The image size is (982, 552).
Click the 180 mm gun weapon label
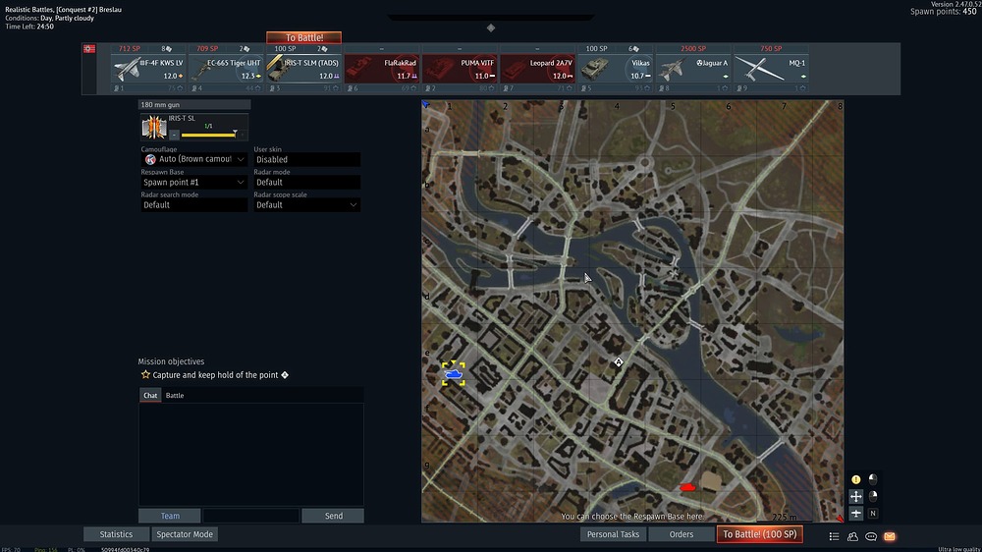[194, 105]
